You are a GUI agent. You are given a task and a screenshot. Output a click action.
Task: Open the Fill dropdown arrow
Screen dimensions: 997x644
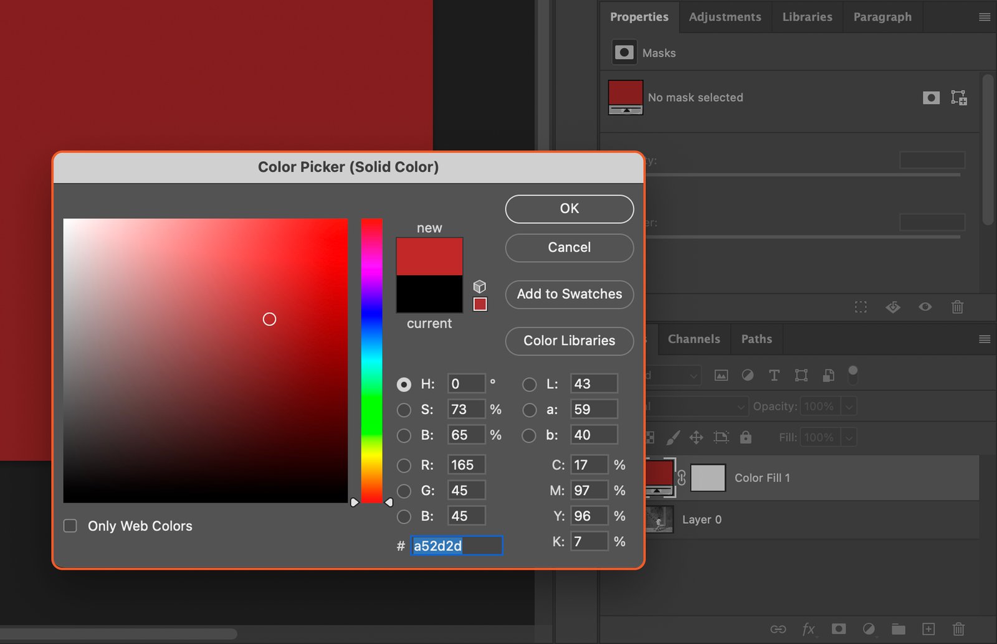(x=848, y=438)
